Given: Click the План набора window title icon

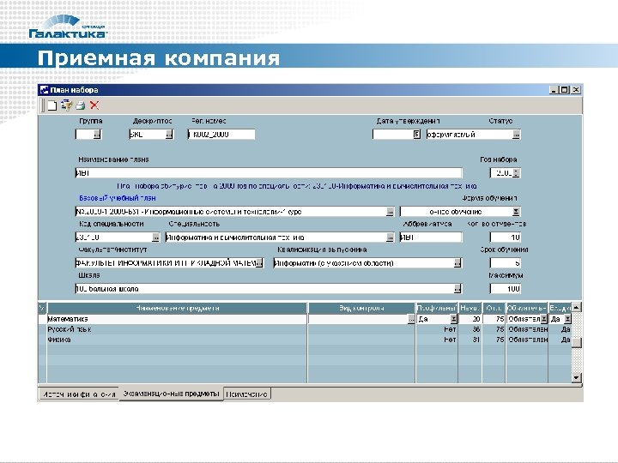Looking at the screenshot, I should point(44,90).
